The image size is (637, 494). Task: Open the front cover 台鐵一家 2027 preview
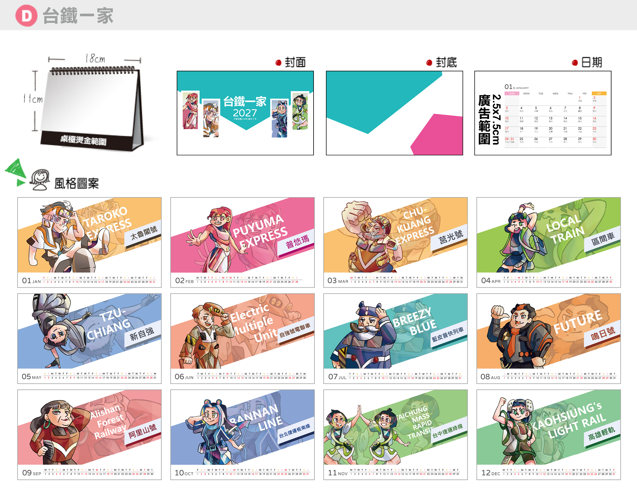(x=245, y=113)
